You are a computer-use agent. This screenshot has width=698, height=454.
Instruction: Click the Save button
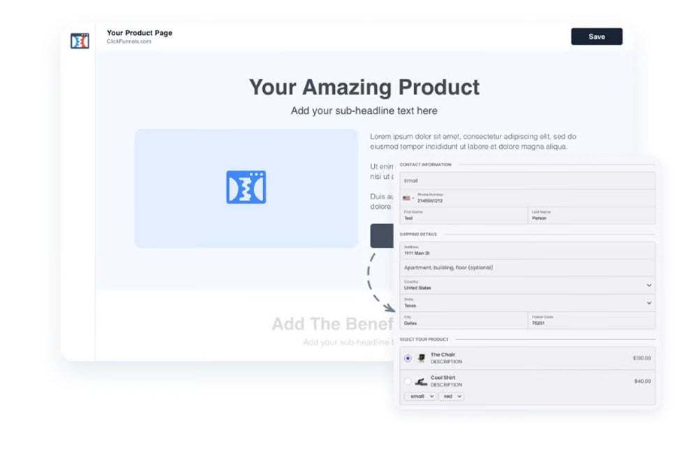tap(597, 36)
